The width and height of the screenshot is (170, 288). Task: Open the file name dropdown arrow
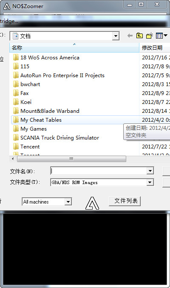coord(150,171)
